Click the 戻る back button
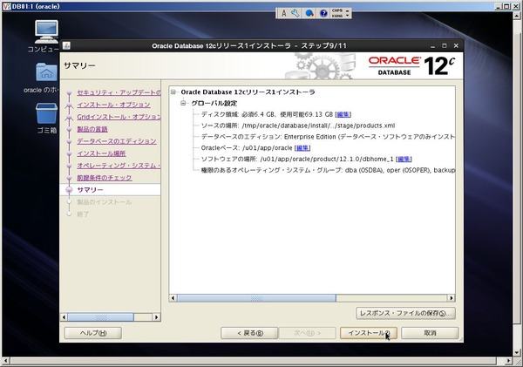The width and height of the screenshot is (523, 367). click(x=249, y=333)
